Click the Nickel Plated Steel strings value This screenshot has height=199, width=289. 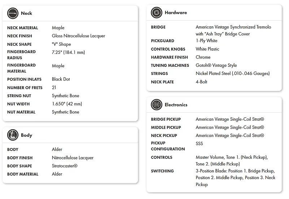pyautogui.click(x=233, y=74)
